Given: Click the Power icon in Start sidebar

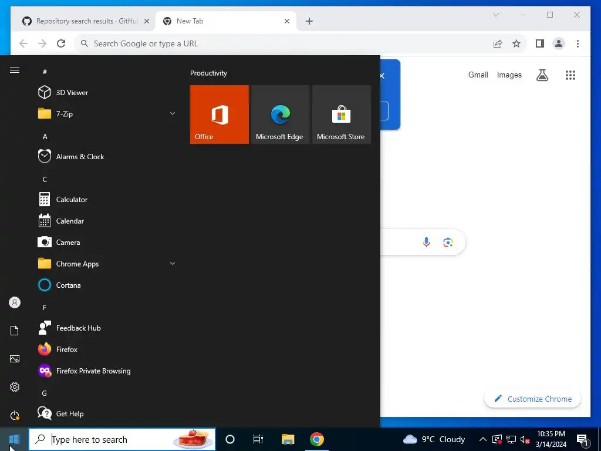Looking at the screenshot, I should pos(15,415).
